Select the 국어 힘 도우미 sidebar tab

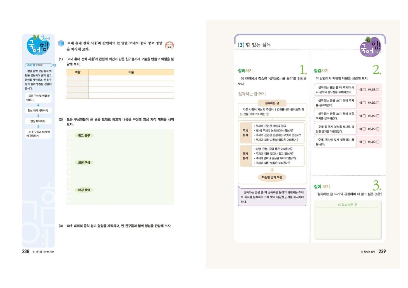click(x=38, y=65)
